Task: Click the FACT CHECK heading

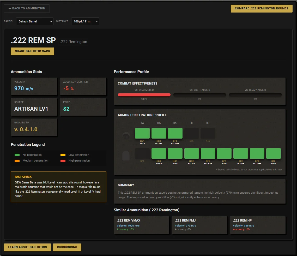Action: 23,177
